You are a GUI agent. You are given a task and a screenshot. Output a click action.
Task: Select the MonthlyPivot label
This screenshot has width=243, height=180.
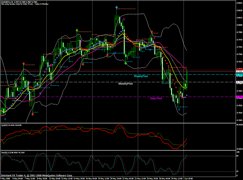click(126, 84)
